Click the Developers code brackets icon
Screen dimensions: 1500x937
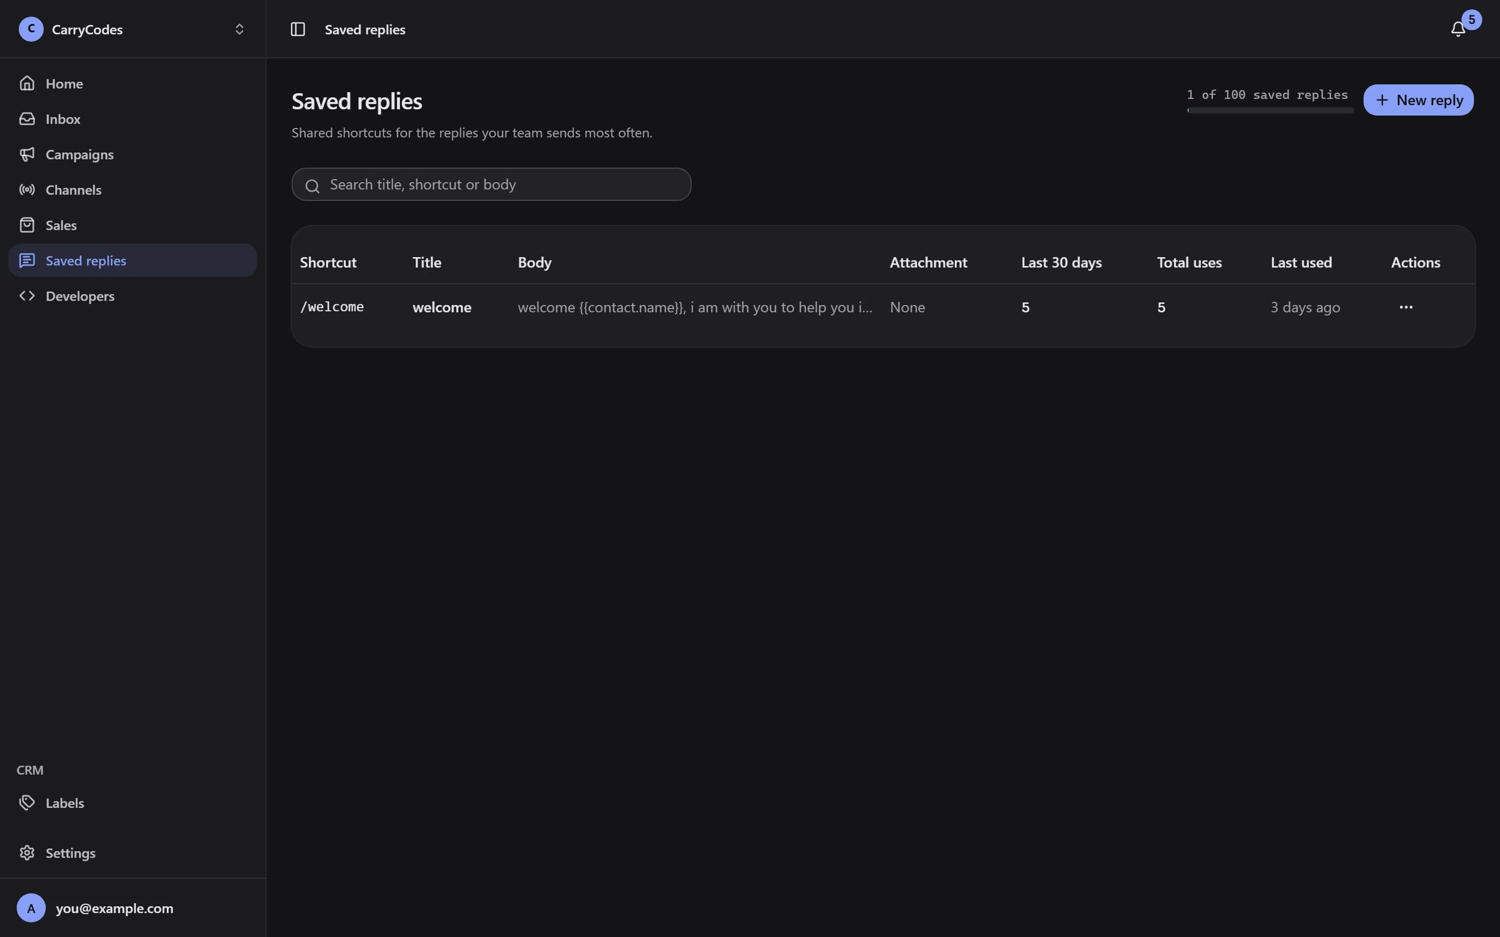(27, 296)
